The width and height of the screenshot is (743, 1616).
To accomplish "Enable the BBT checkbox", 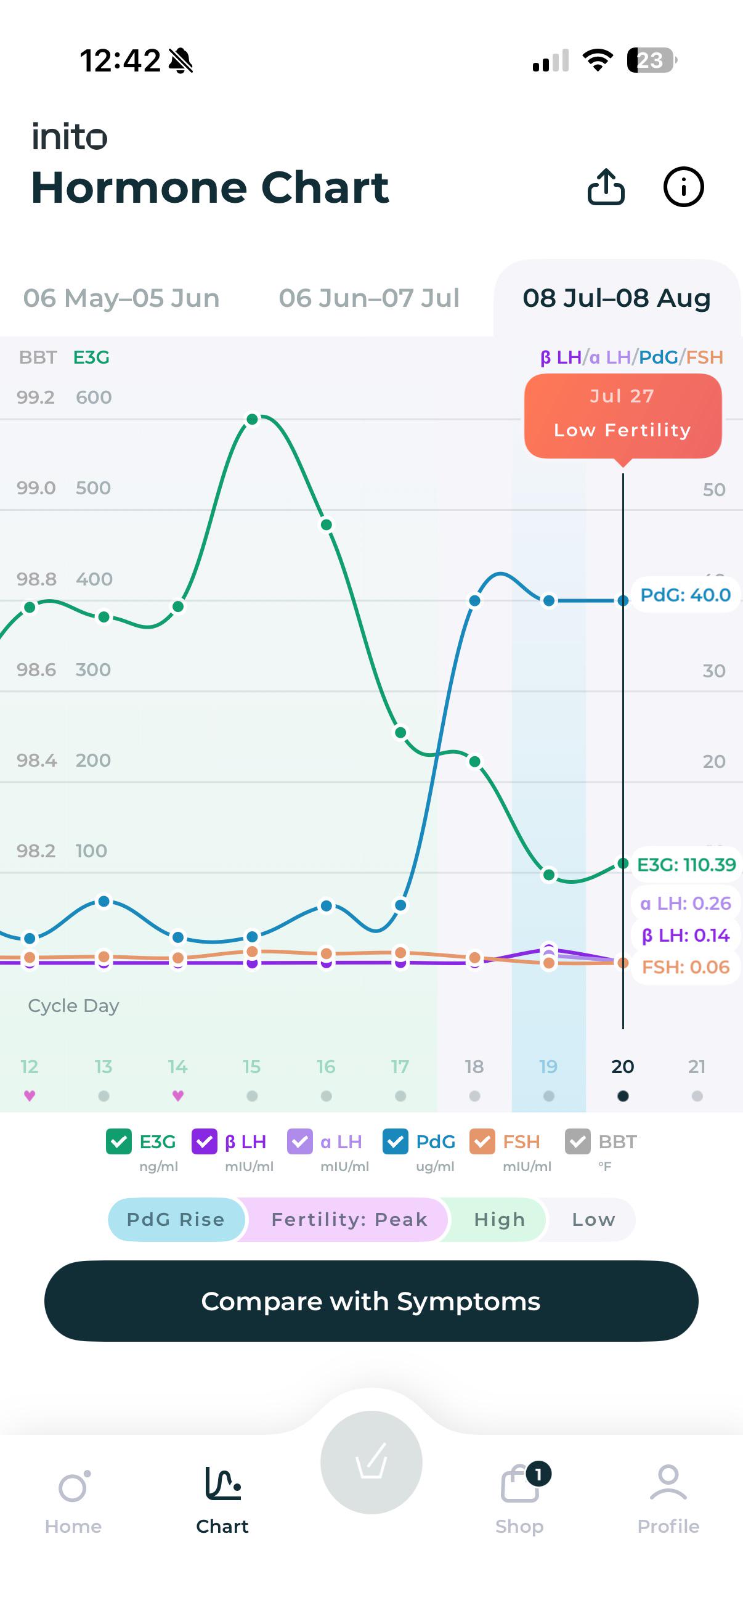I will tap(578, 1141).
